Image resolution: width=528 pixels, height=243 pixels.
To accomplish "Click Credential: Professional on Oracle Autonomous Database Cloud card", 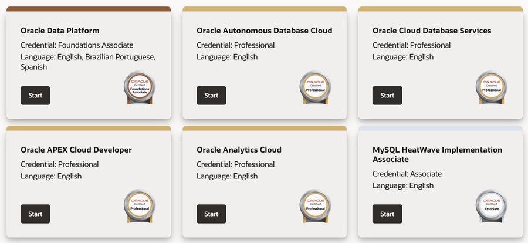I will click(x=236, y=45).
